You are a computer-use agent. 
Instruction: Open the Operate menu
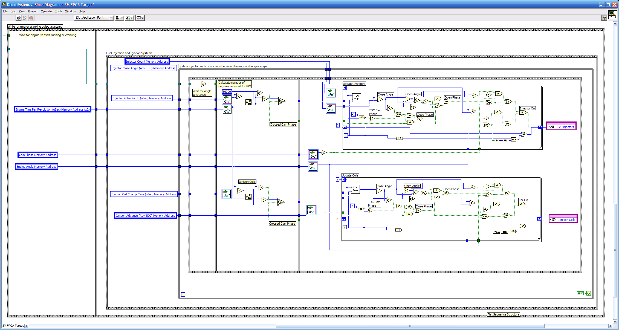point(46,11)
